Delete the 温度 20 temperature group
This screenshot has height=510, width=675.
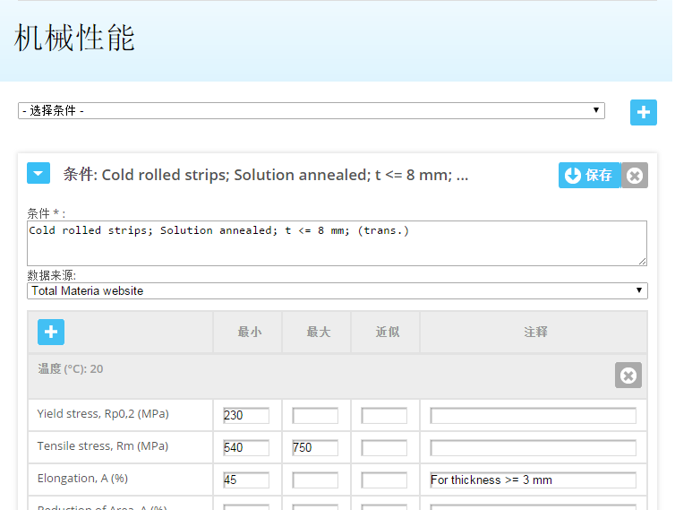point(628,376)
